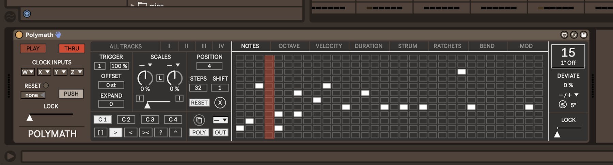Toggle the THRU button
This screenshot has height=165, width=613.
coord(72,48)
